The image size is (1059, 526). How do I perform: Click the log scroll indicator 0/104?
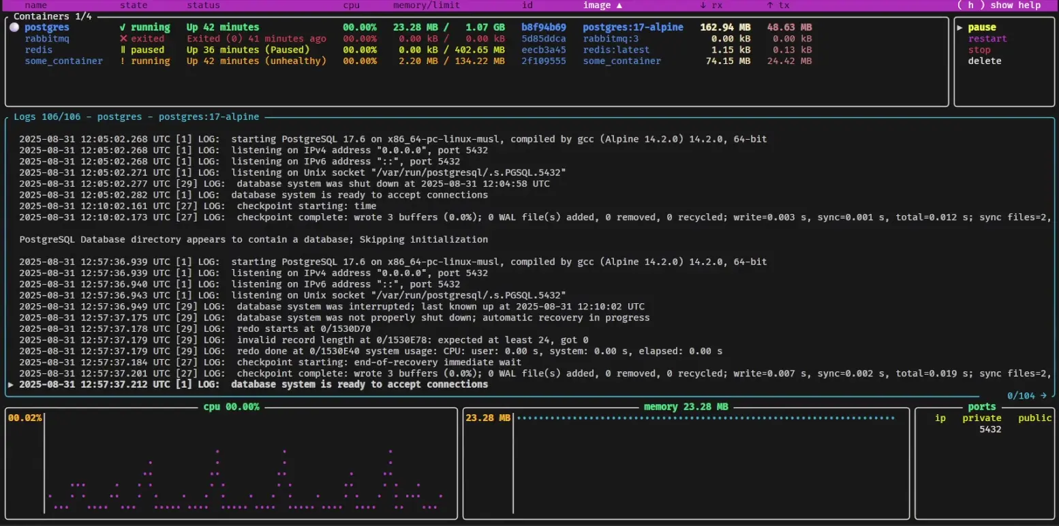[x=1027, y=396]
